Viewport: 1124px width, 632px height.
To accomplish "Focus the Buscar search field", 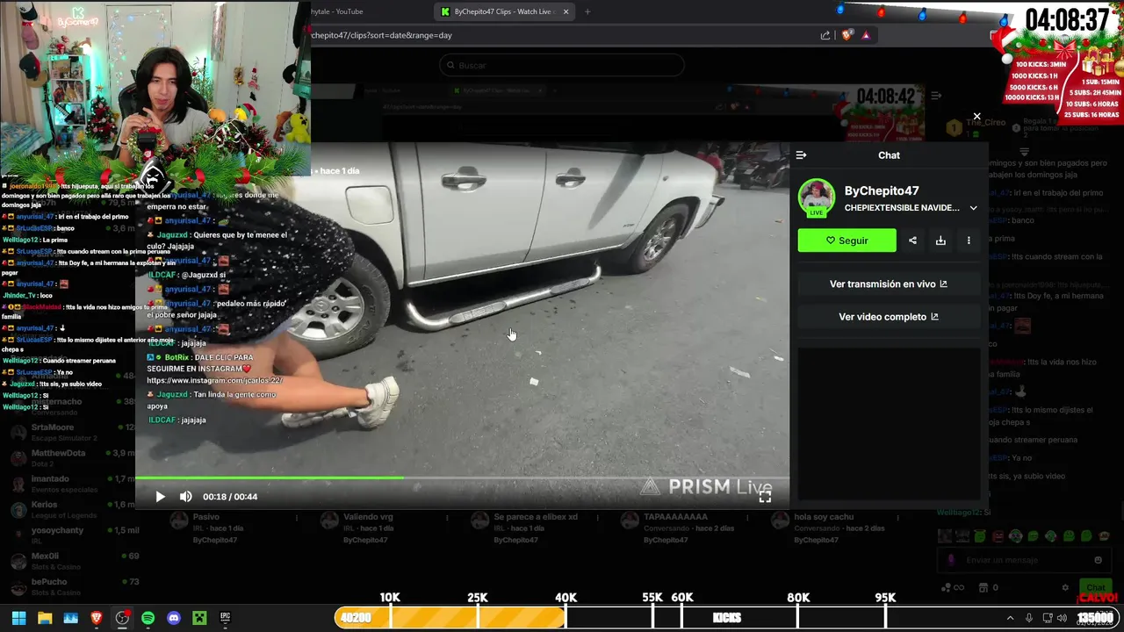I will [562, 65].
